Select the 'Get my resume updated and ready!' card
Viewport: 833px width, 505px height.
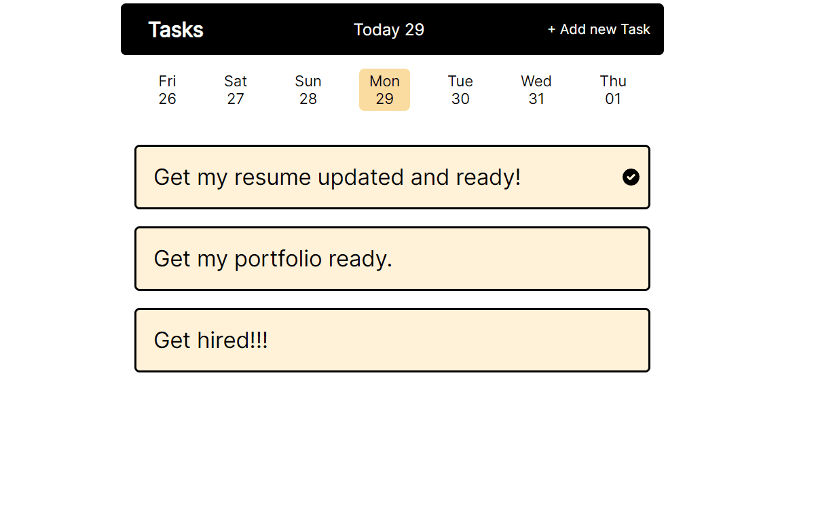392,177
